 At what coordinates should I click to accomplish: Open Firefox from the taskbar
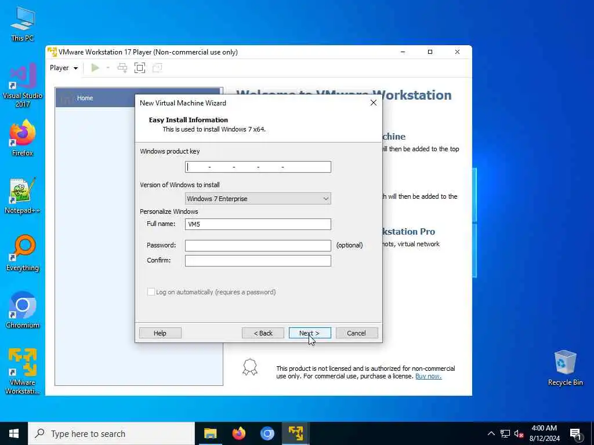(238, 433)
